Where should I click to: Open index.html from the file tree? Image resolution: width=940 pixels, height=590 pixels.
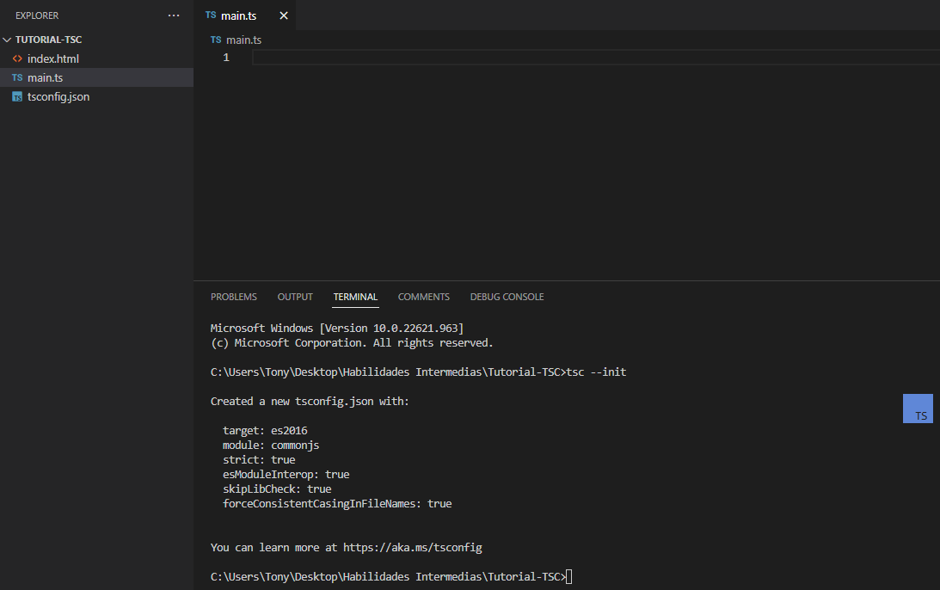53,58
